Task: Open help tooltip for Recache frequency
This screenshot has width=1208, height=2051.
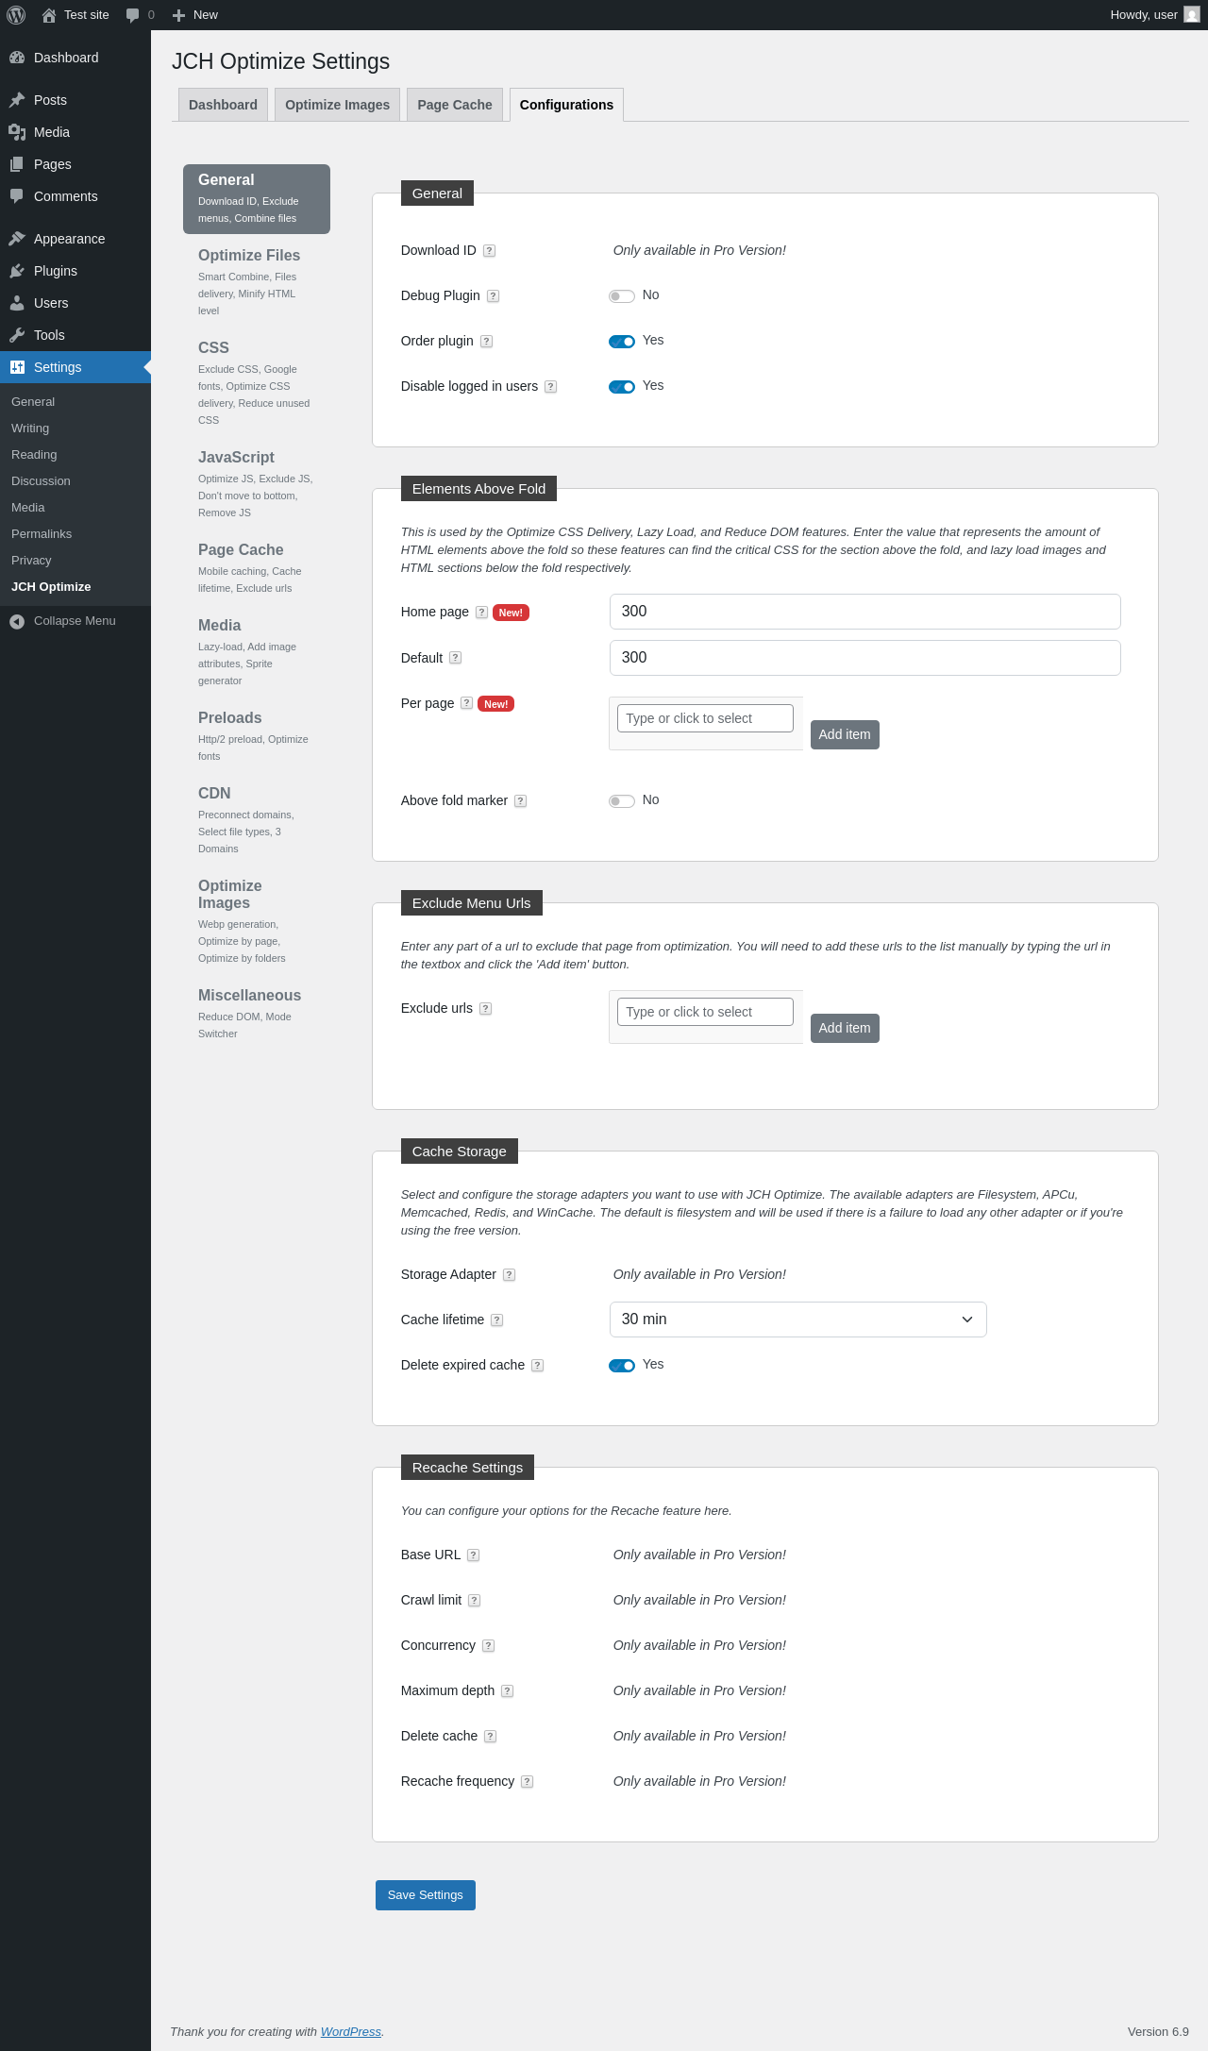Action: tap(527, 1782)
